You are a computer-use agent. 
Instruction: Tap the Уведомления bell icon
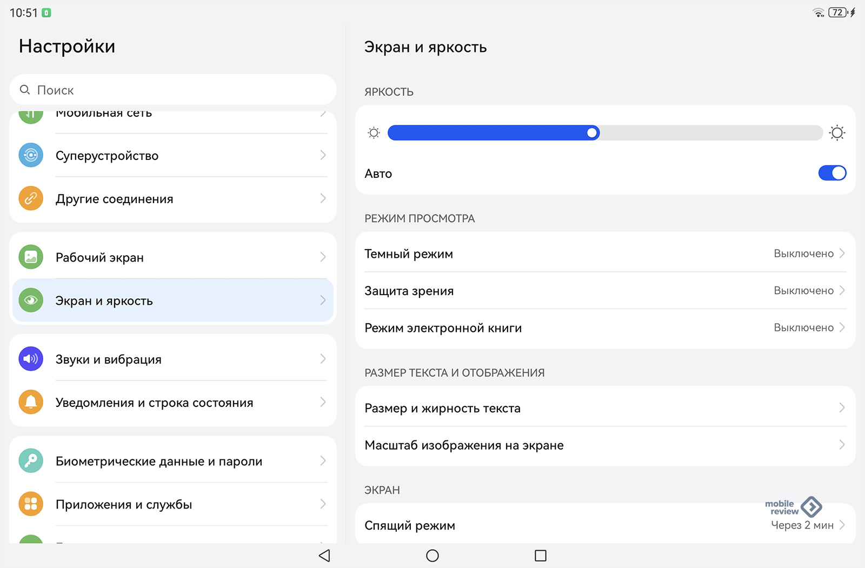pos(31,402)
